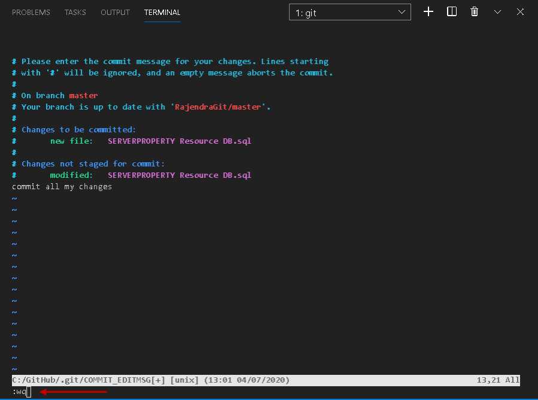Create a new terminal with plus icon
Screen dimensions: 538x400
[428, 12]
